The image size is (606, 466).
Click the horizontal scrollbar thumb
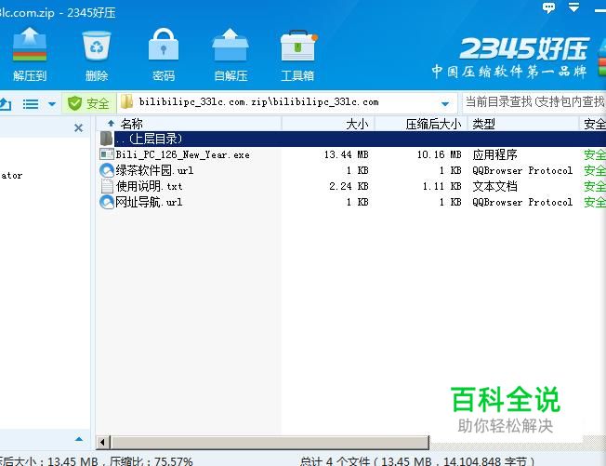tap(270, 442)
